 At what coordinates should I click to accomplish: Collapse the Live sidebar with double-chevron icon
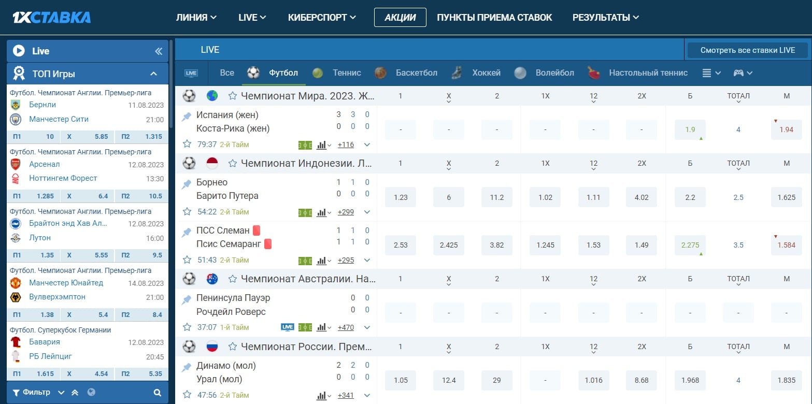pos(159,51)
